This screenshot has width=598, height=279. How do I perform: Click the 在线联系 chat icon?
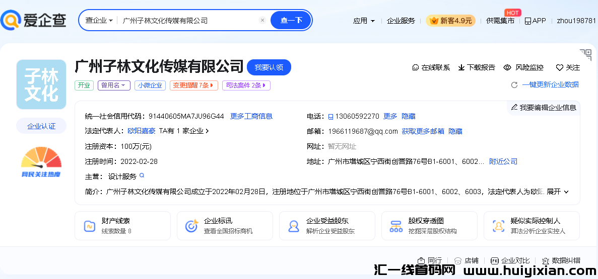pyautogui.click(x=416, y=67)
